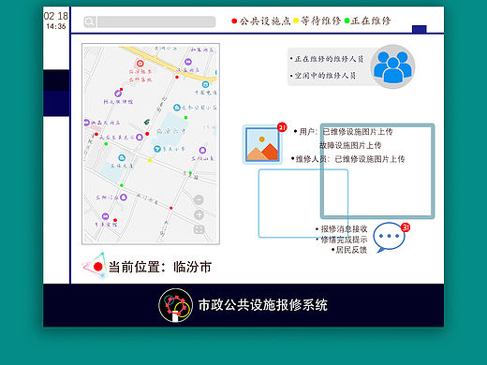The height and width of the screenshot is (365, 487).
Task: Show 空闲中的维修人员 list
Action: coord(323,76)
